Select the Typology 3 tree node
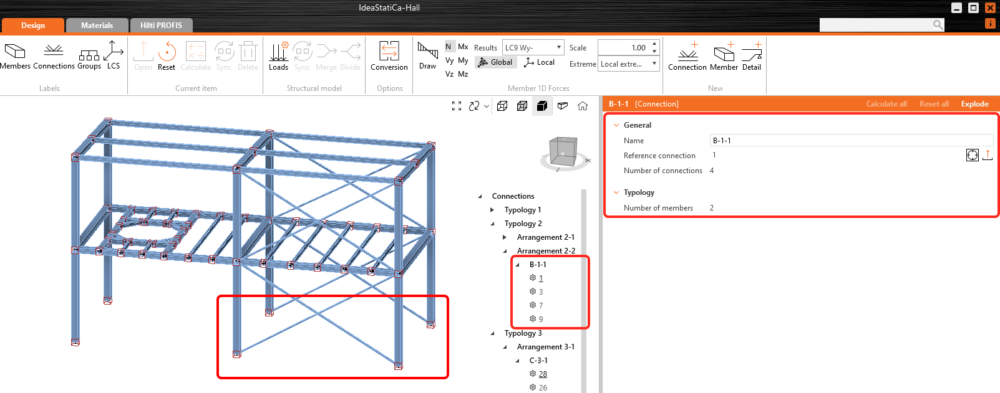Image resolution: width=1000 pixels, height=393 pixels. click(x=523, y=333)
